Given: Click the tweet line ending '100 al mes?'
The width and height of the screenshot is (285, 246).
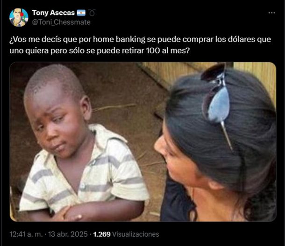Looking at the screenshot, I should point(100,51).
